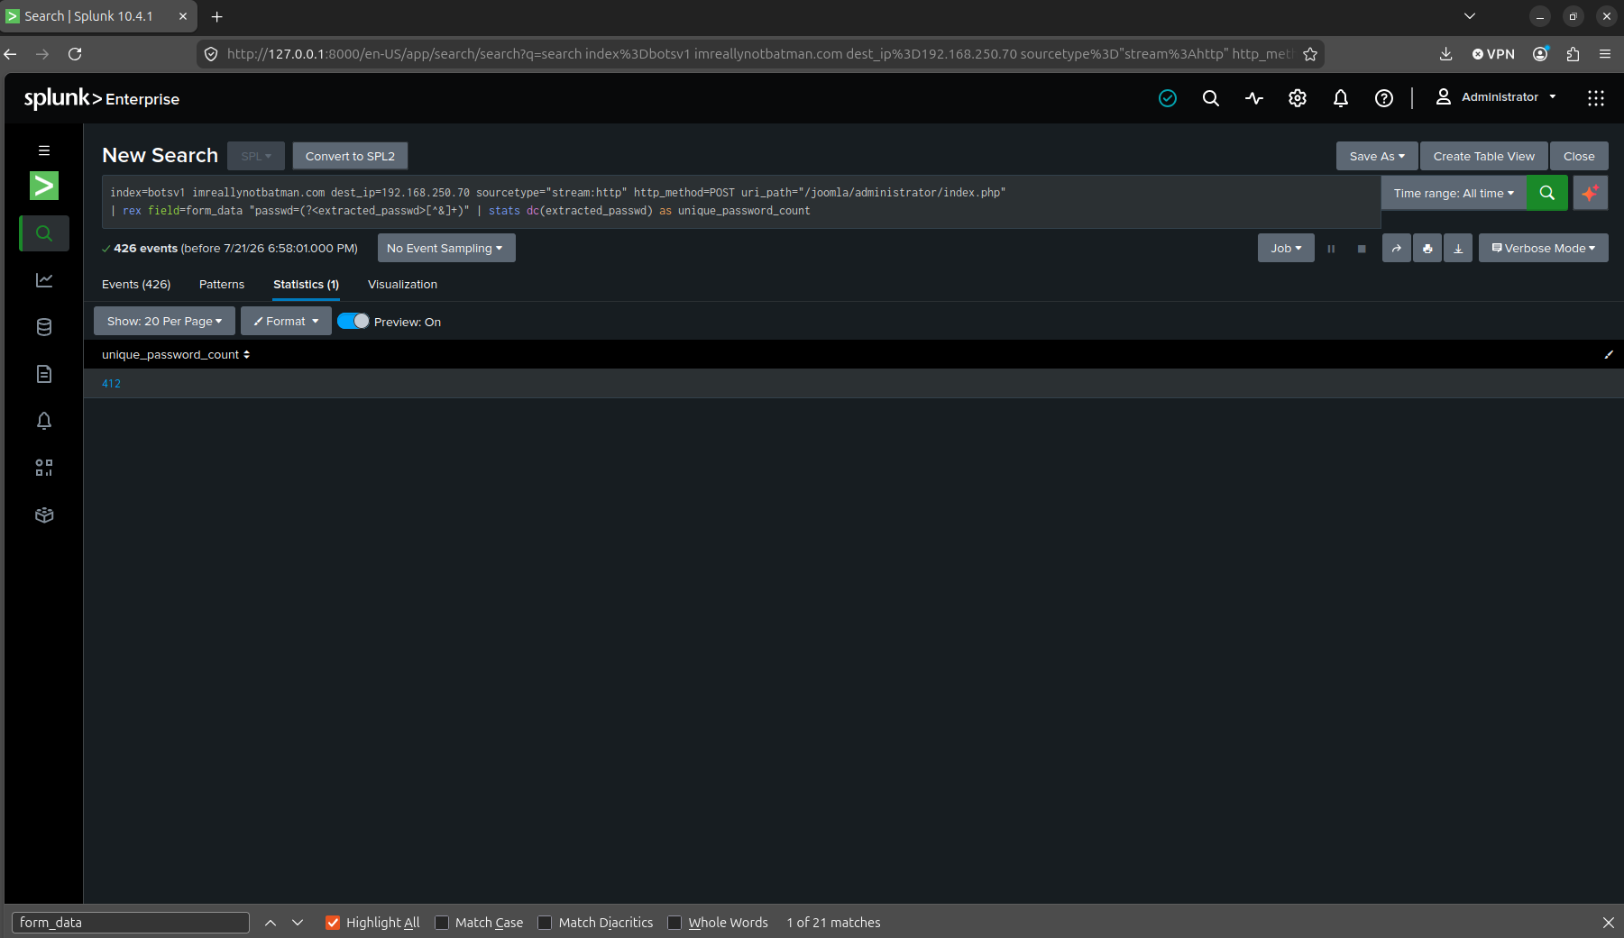This screenshot has height=938, width=1624.
Task: Open the Activity pulse icon
Action: [x=1254, y=98]
